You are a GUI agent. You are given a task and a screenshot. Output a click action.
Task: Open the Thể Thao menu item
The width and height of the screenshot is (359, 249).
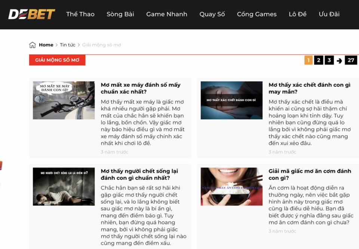click(80, 14)
